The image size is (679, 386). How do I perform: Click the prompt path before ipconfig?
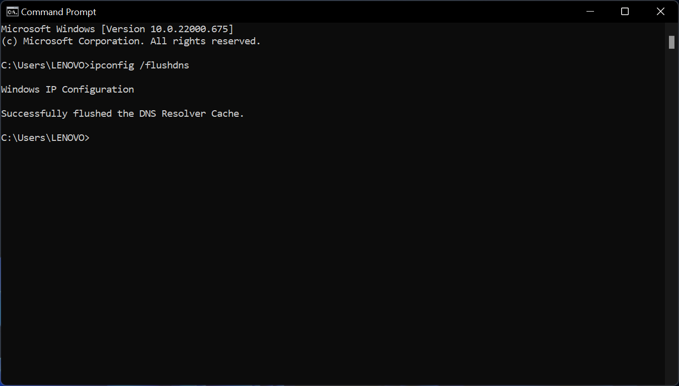click(x=45, y=65)
